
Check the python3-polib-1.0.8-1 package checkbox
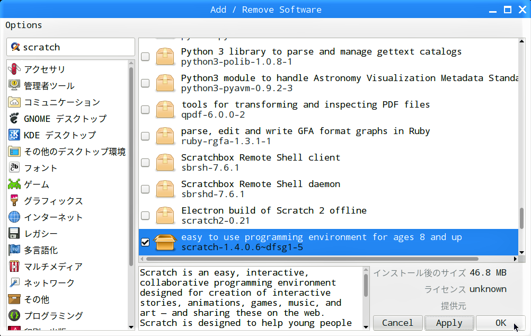click(x=145, y=57)
